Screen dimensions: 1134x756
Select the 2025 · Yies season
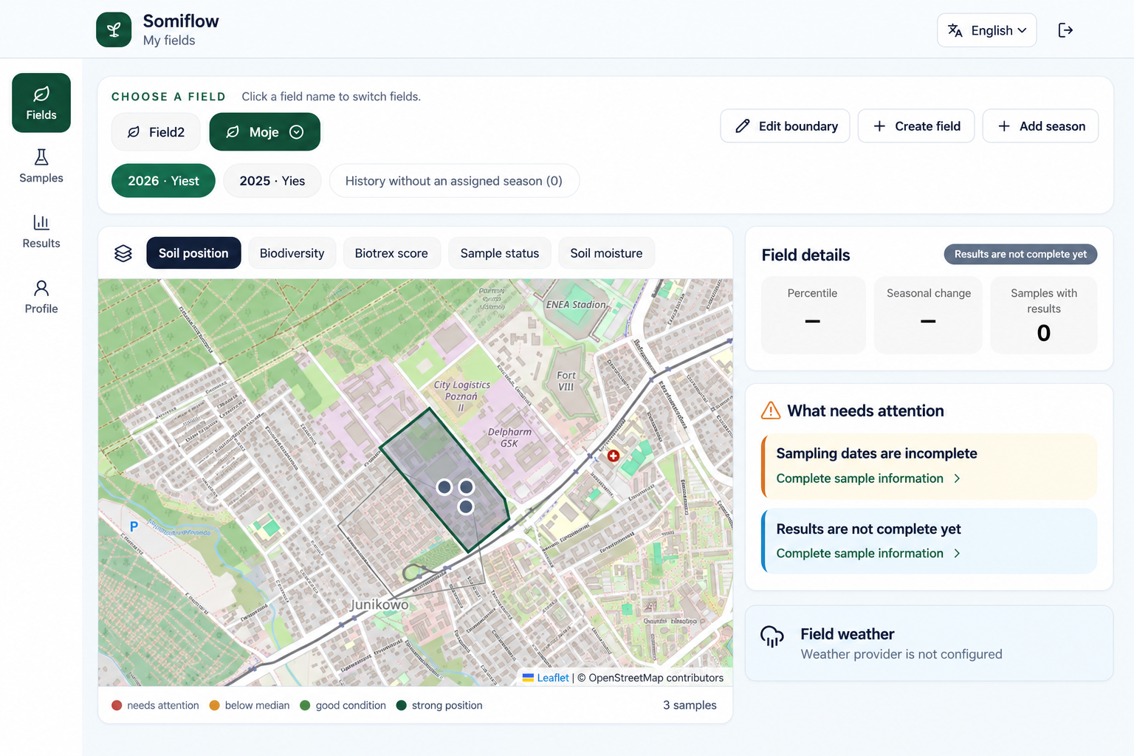click(x=272, y=181)
